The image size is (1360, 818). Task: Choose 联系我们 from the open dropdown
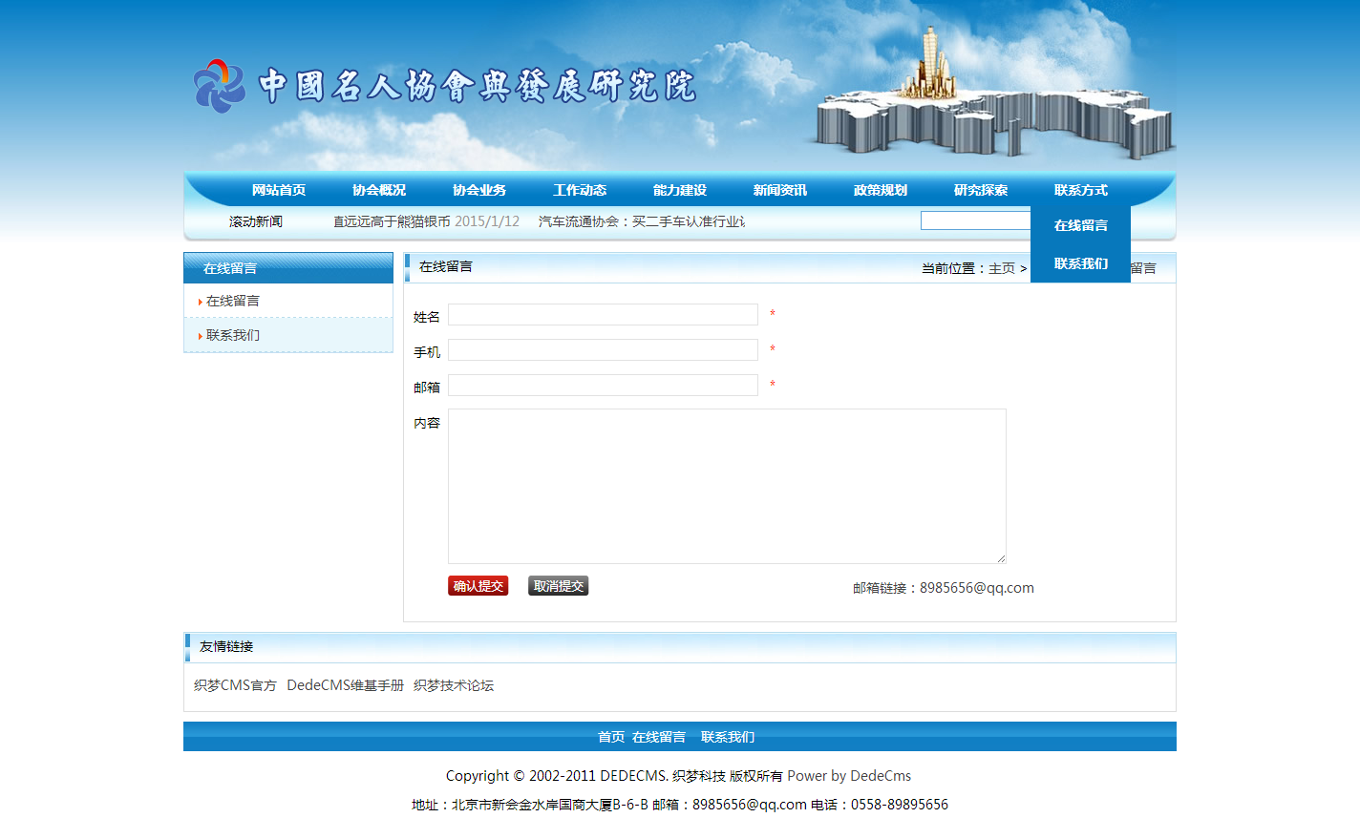tap(1080, 263)
